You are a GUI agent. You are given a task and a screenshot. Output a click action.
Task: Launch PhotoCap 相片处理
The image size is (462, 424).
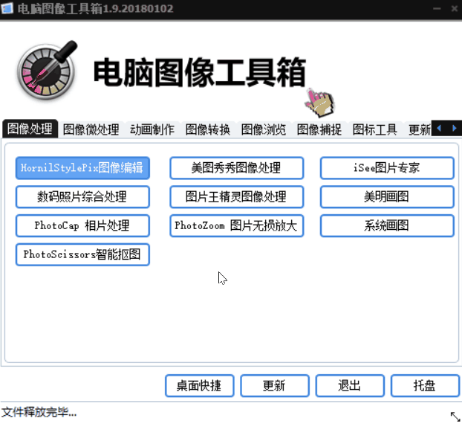(82, 225)
